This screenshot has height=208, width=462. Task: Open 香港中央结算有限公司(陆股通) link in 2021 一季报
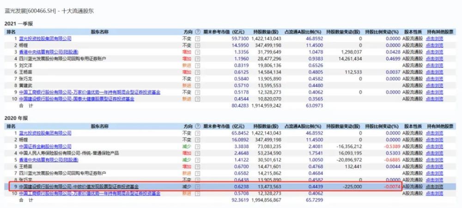49,52
